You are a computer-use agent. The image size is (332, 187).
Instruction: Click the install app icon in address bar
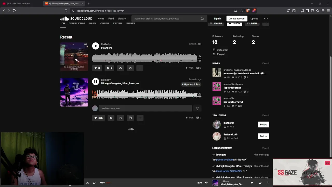click(x=235, y=11)
